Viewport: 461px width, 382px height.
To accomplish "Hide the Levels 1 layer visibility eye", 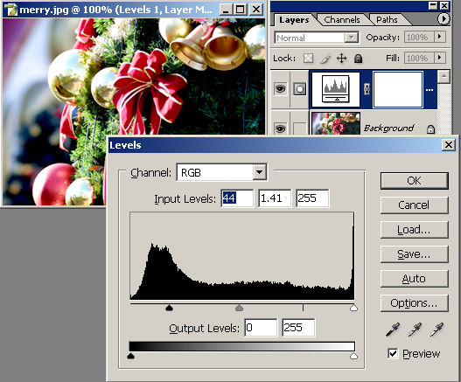I will 280,88.
